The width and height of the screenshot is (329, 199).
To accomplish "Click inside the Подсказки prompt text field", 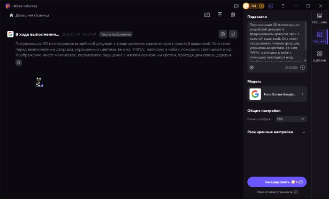I will click(276, 41).
